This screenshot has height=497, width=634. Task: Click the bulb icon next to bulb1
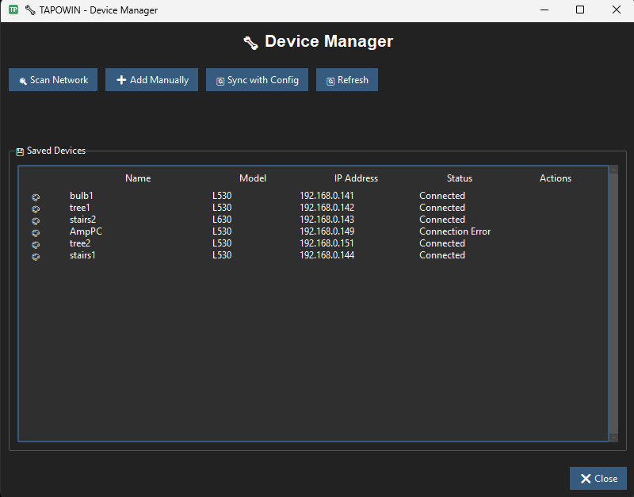coord(36,197)
